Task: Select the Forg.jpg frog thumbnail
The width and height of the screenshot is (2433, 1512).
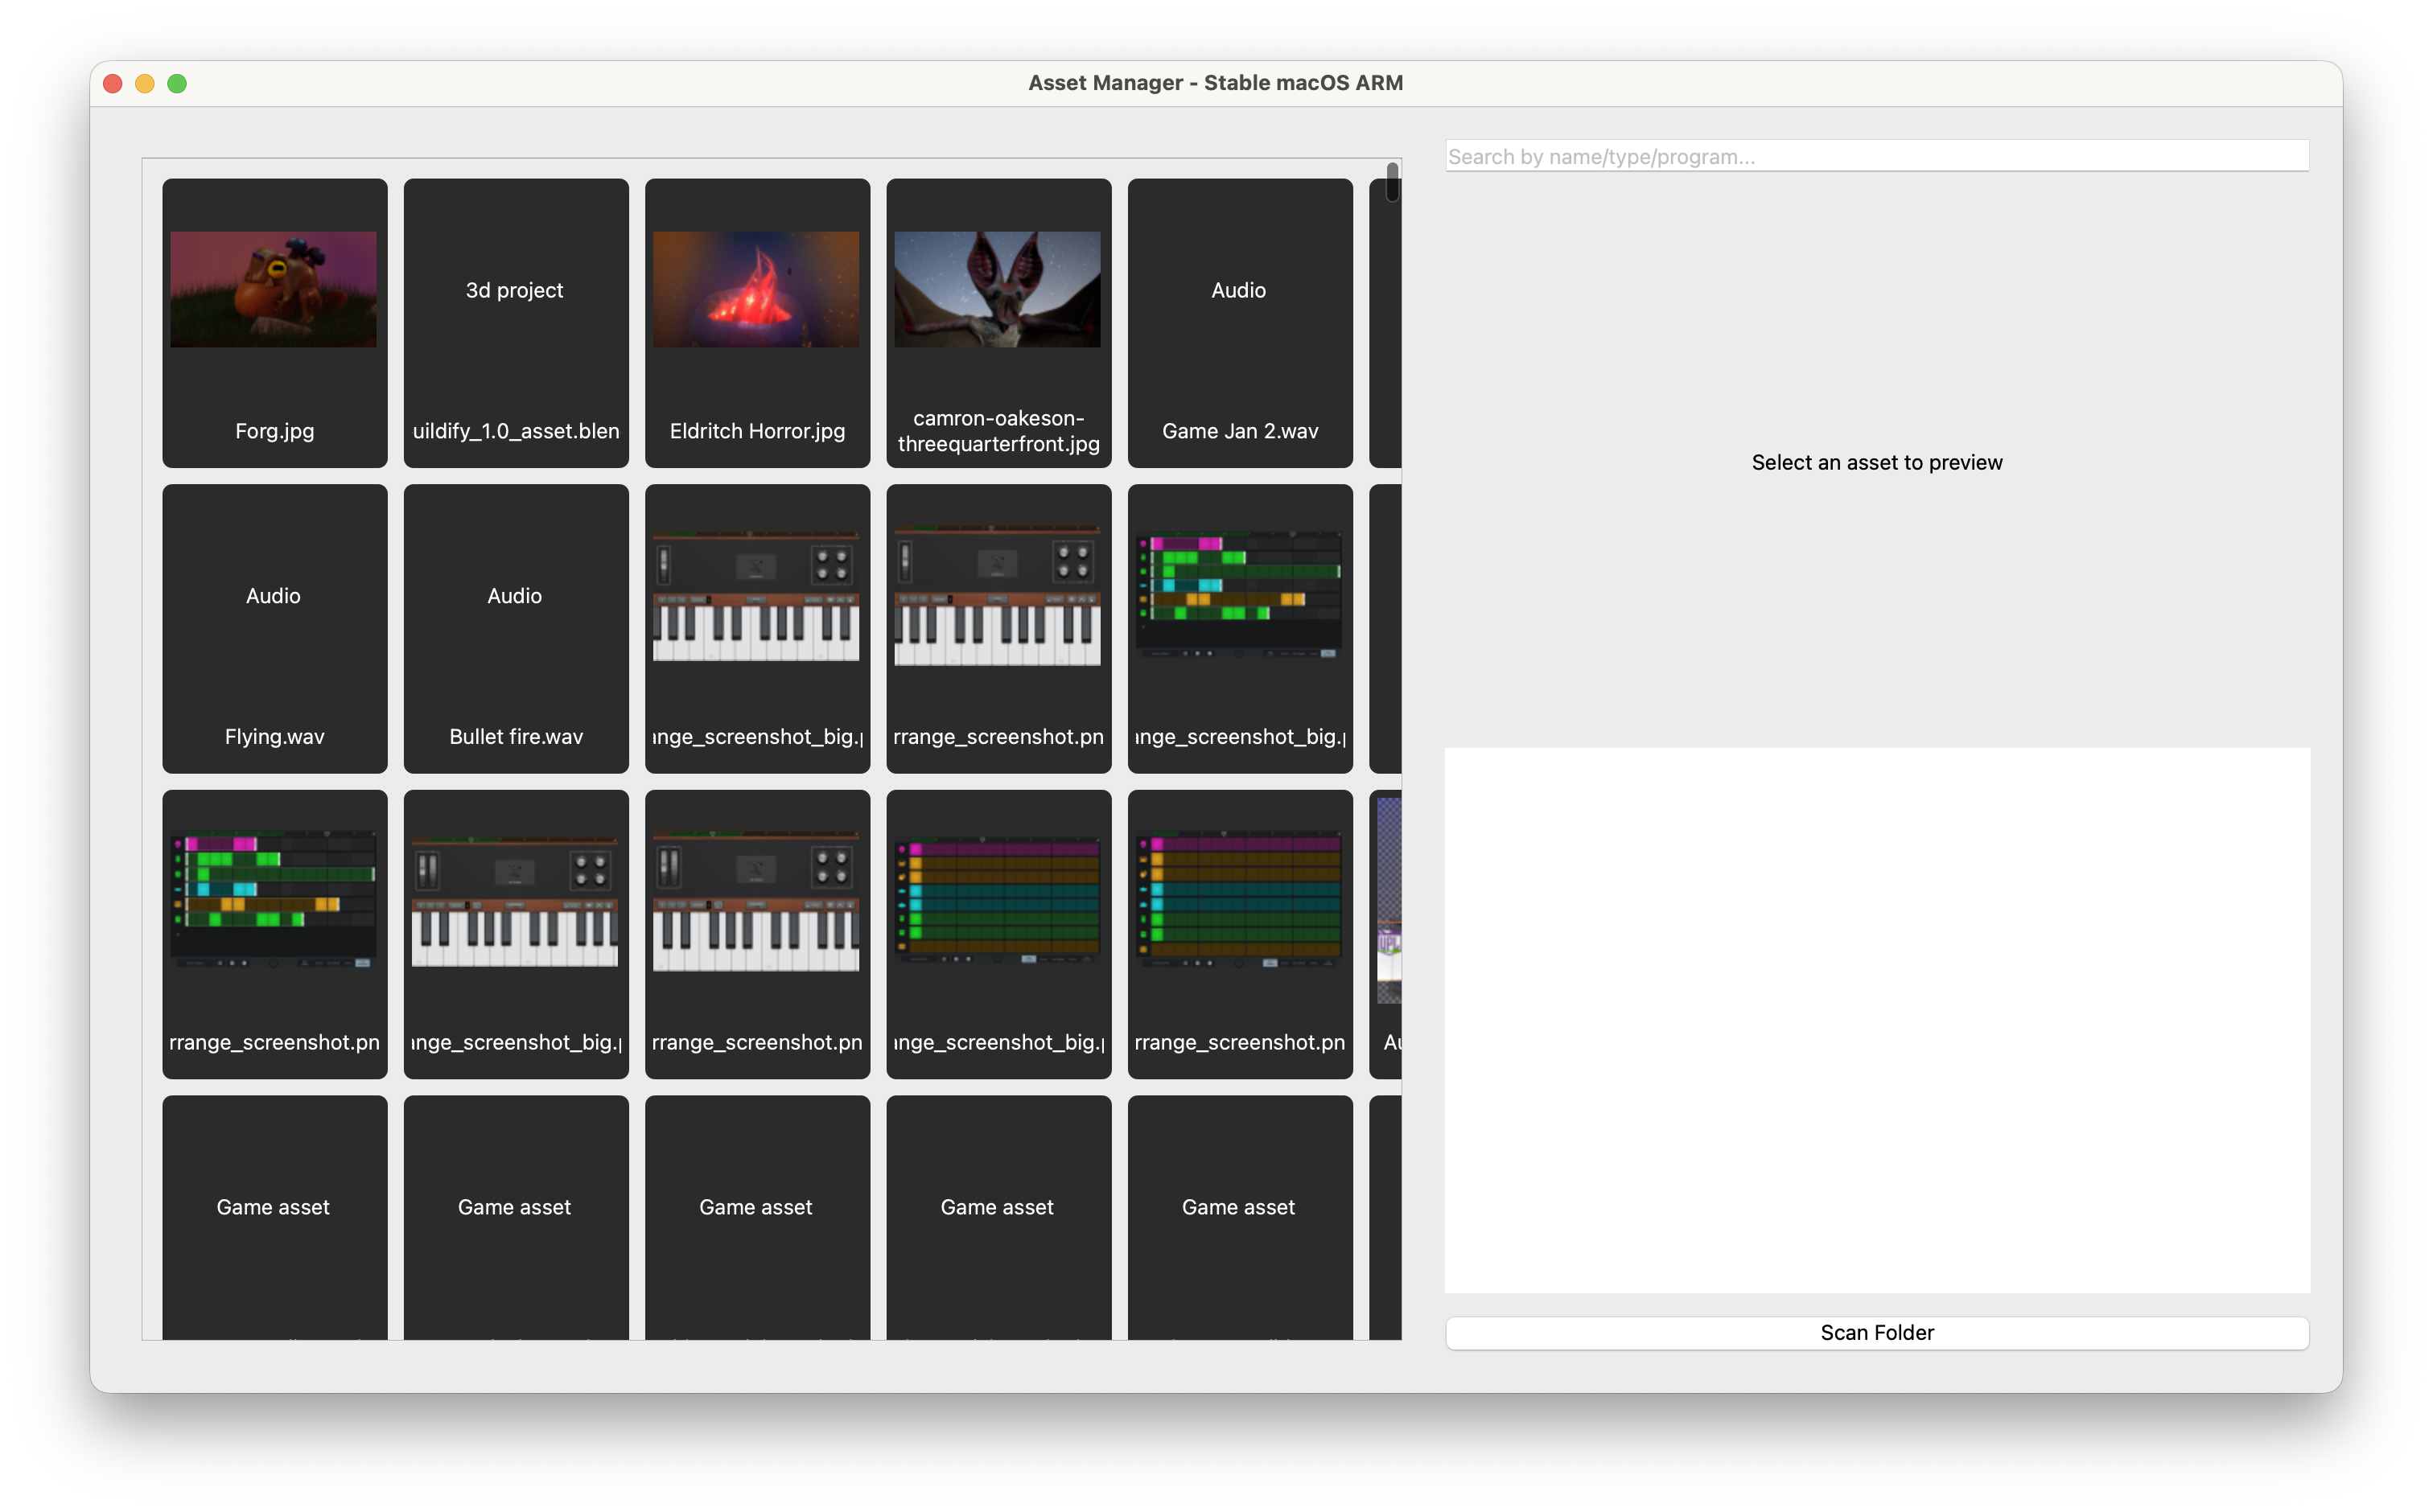Action: 274,290
